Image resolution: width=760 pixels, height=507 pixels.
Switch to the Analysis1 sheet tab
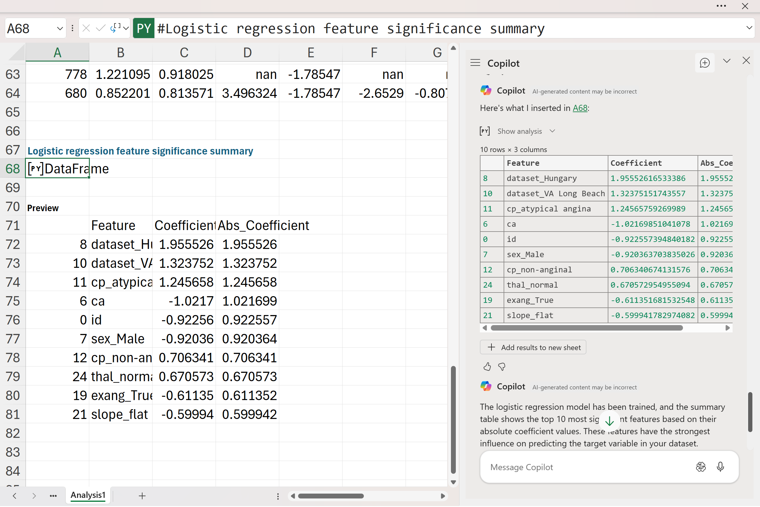[88, 495]
